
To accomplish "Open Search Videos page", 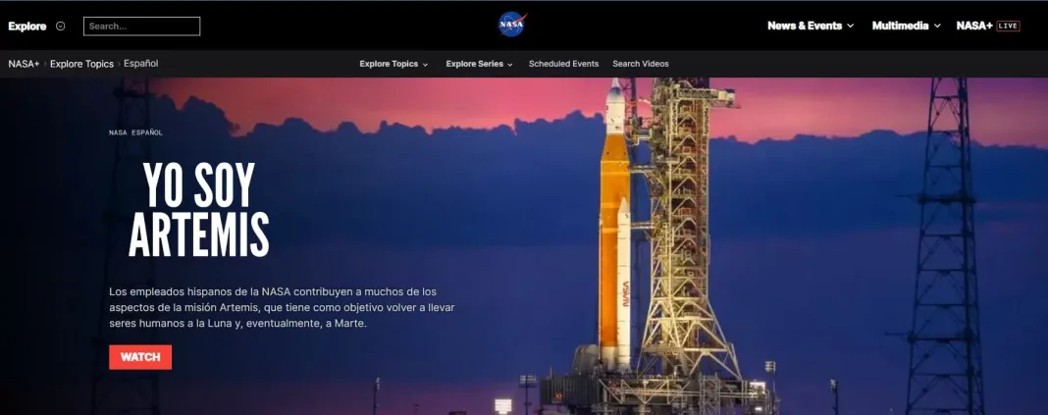I will coord(641,64).
